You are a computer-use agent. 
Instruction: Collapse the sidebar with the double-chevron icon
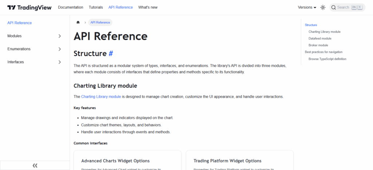tap(35, 165)
